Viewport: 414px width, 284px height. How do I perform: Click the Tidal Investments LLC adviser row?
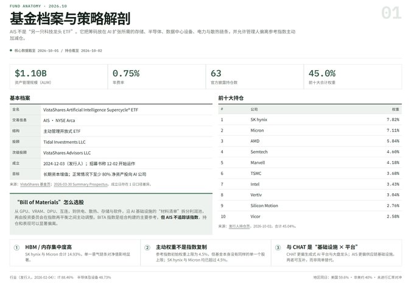(x=111, y=142)
